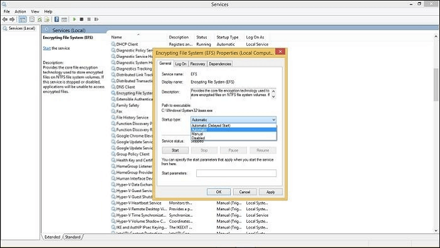Click the gear icon beside Family Safety
The height and width of the screenshot is (248, 440).
(x=113, y=105)
